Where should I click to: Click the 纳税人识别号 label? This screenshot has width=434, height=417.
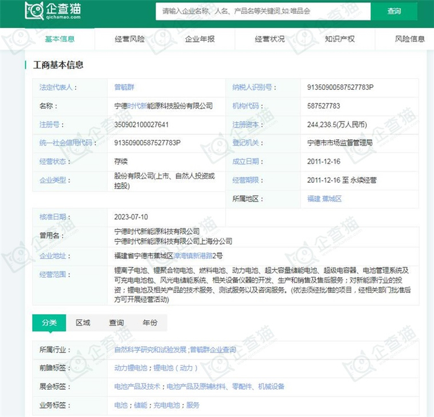tap(252, 87)
